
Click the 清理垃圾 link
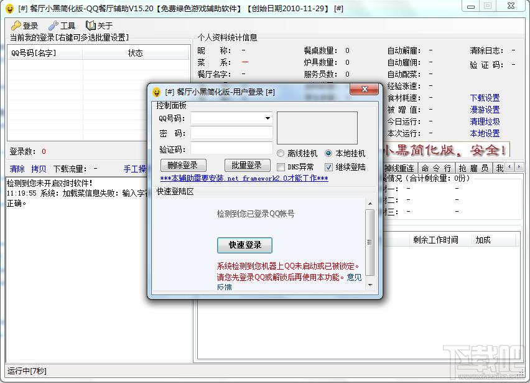(x=485, y=121)
